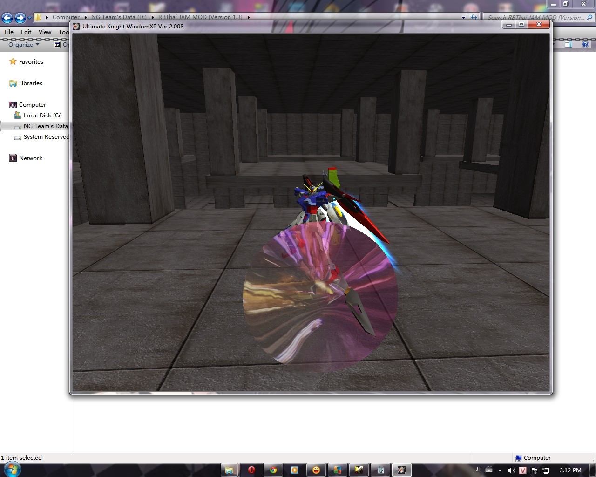Open the Action Center flag icon

pyautogui.click(x=534, y=470)
